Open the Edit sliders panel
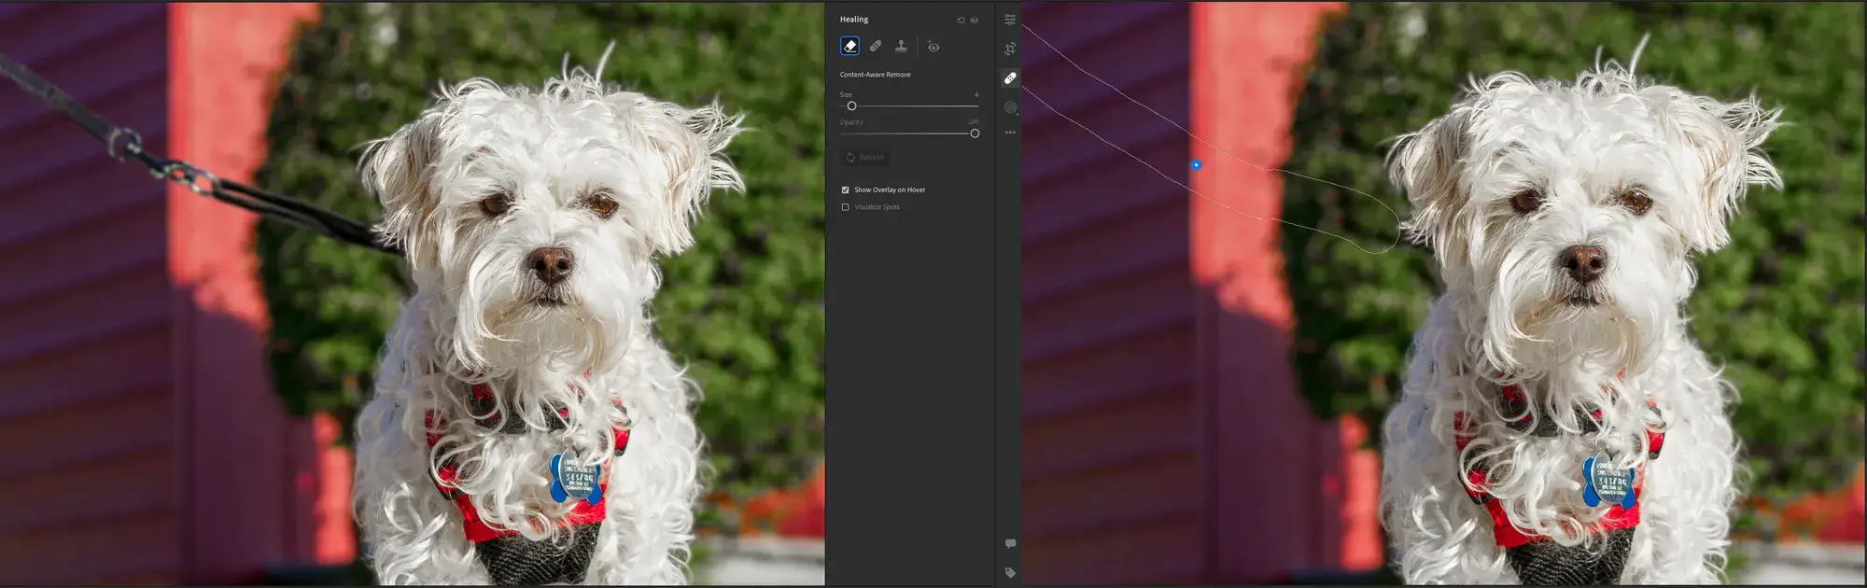 coord(1010,20)
